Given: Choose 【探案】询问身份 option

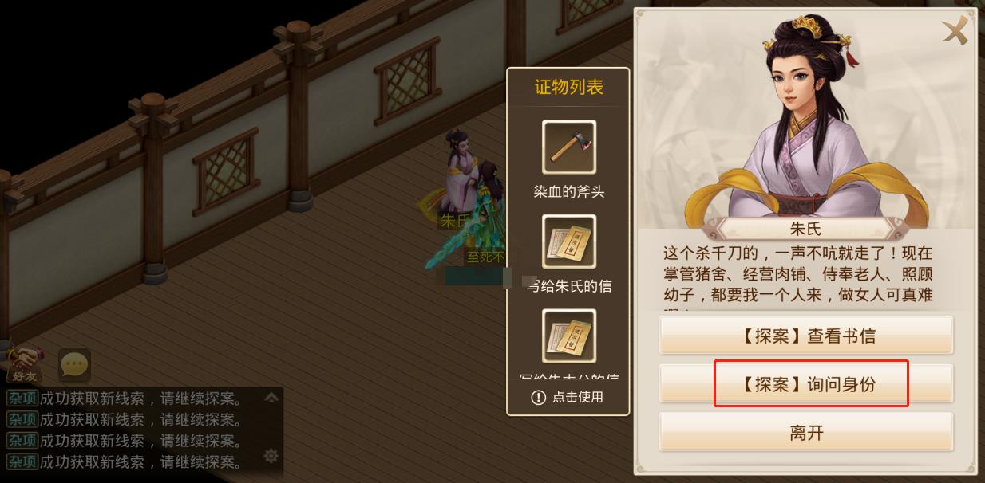Looking at the screenshot, I should [806, 384].
